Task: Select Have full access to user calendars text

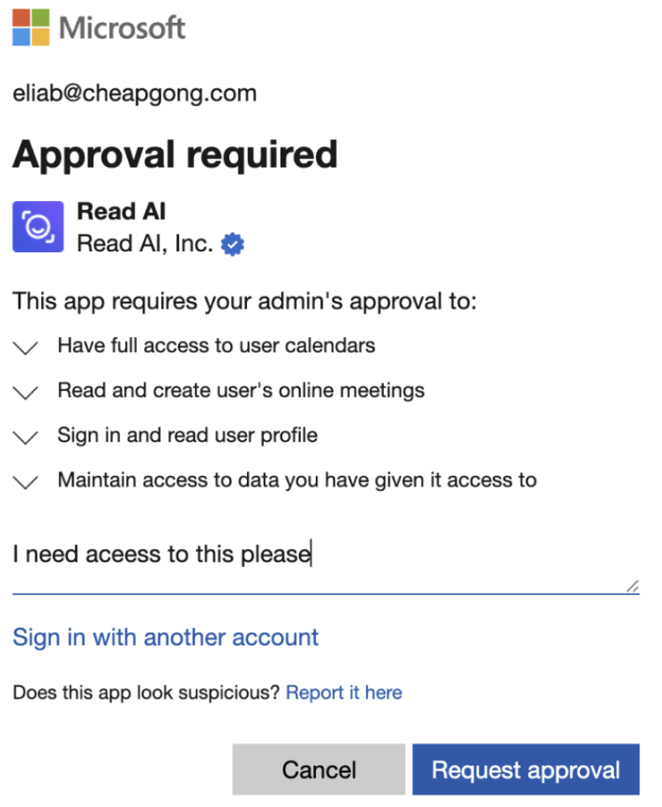Action: 216,345
